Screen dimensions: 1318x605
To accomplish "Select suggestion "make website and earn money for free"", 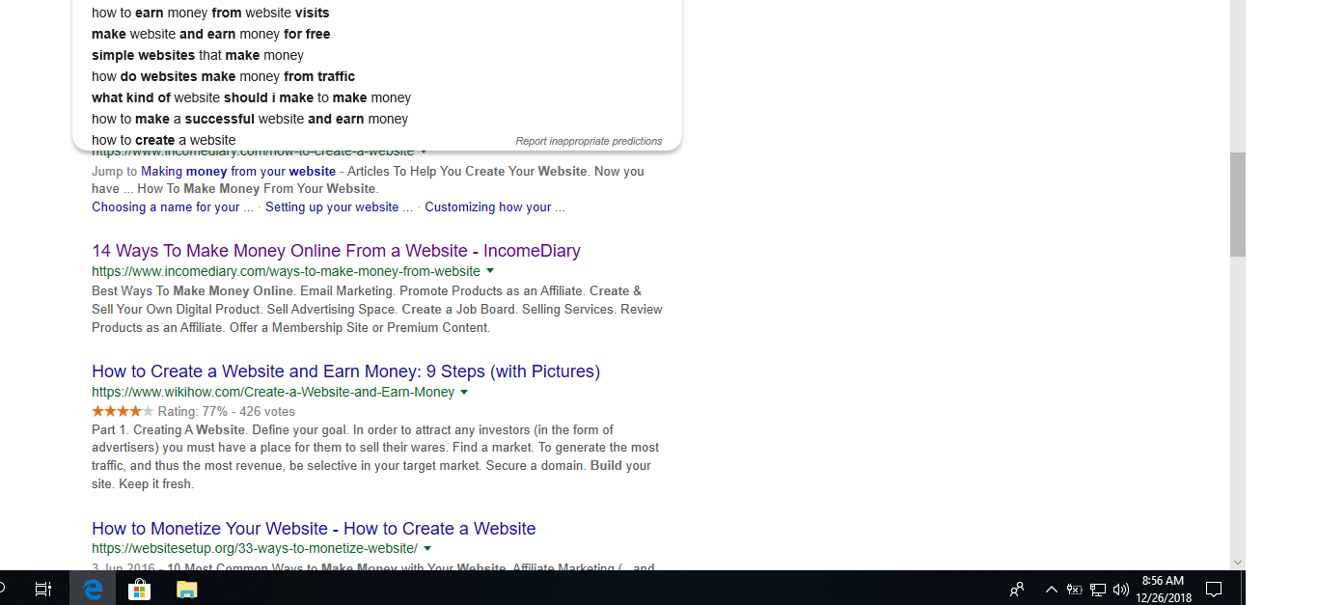I will pyautogui.click(x=376, y=34).
